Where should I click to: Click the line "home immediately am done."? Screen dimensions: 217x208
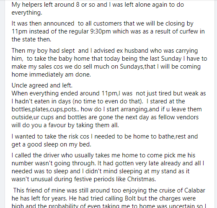[51, 74]
